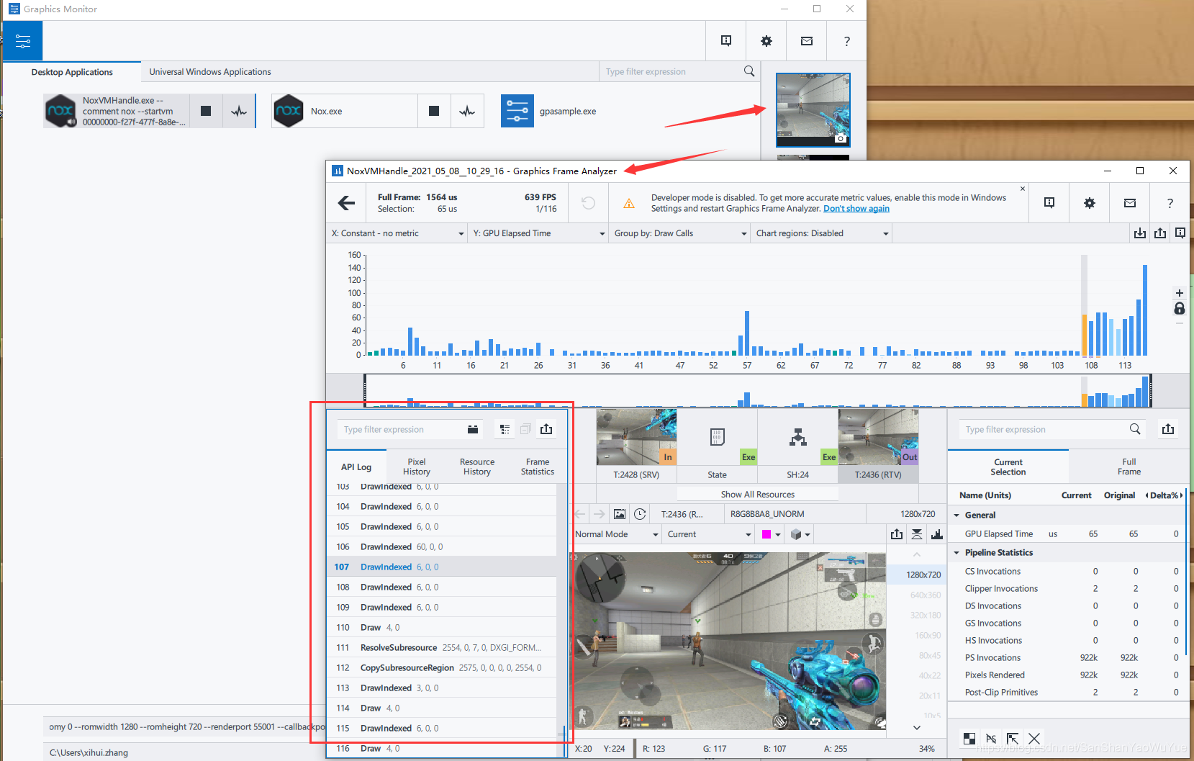Open the feedback mail icon in Graphics Monitor
Viewport: 1194px width, 761px height.
pos(807,41)
